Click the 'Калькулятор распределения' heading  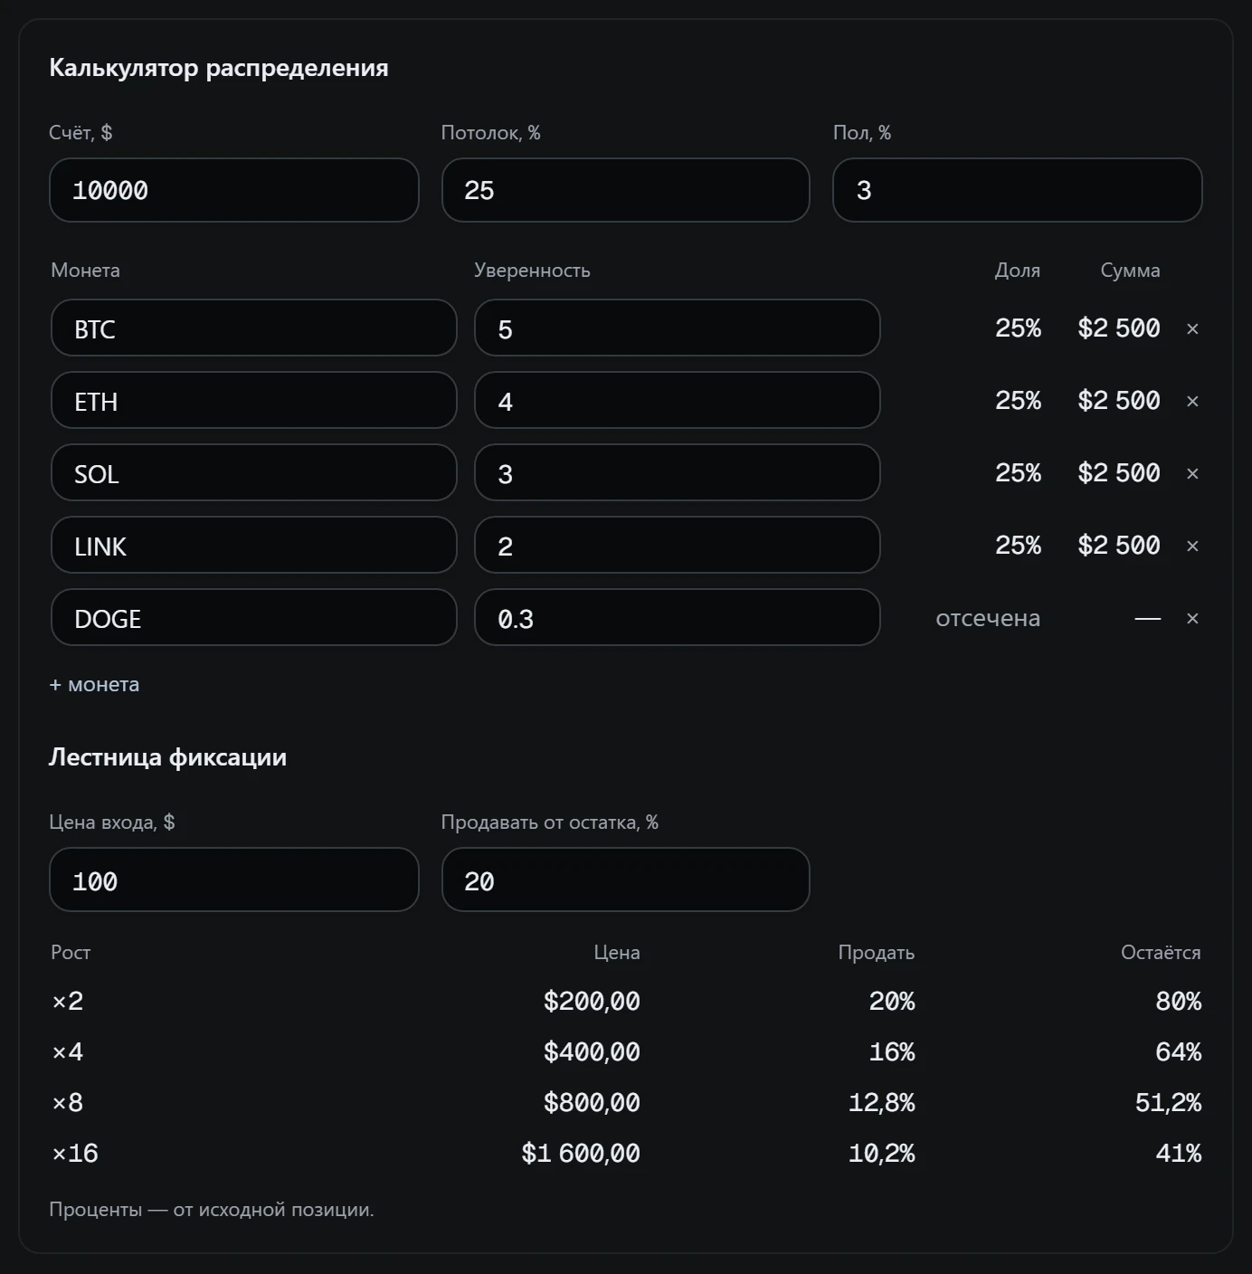pos(219,68)
